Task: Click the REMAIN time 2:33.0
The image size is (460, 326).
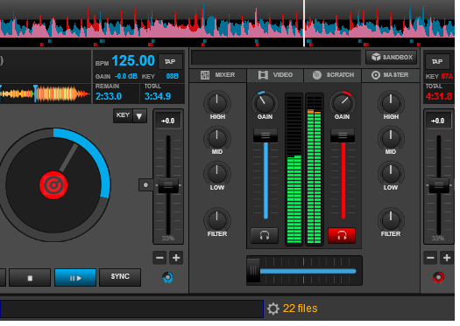Action: [x=109, y=96]
